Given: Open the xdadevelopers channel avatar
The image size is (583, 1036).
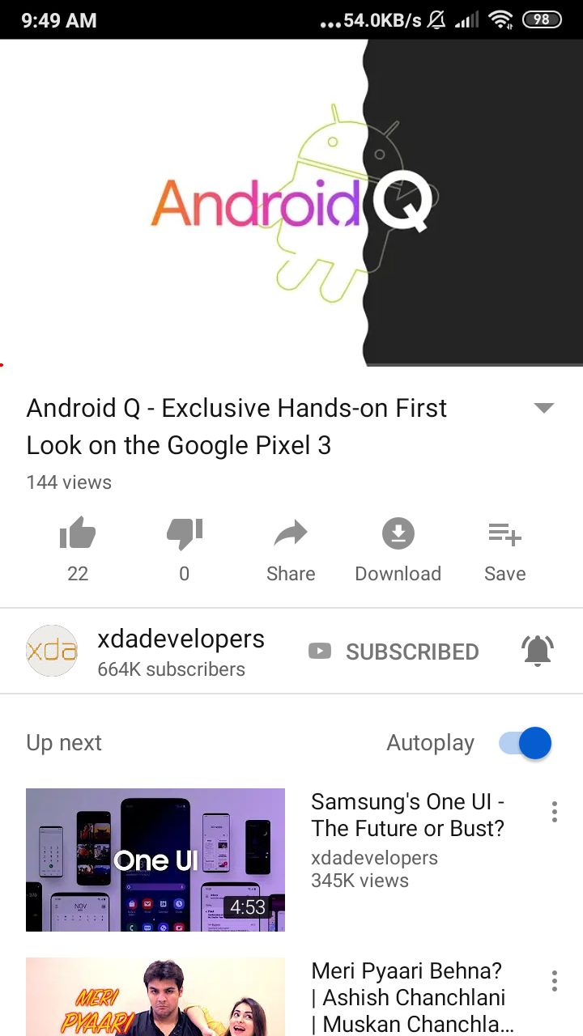Looking at the screenshot, I should pos(52,651).
